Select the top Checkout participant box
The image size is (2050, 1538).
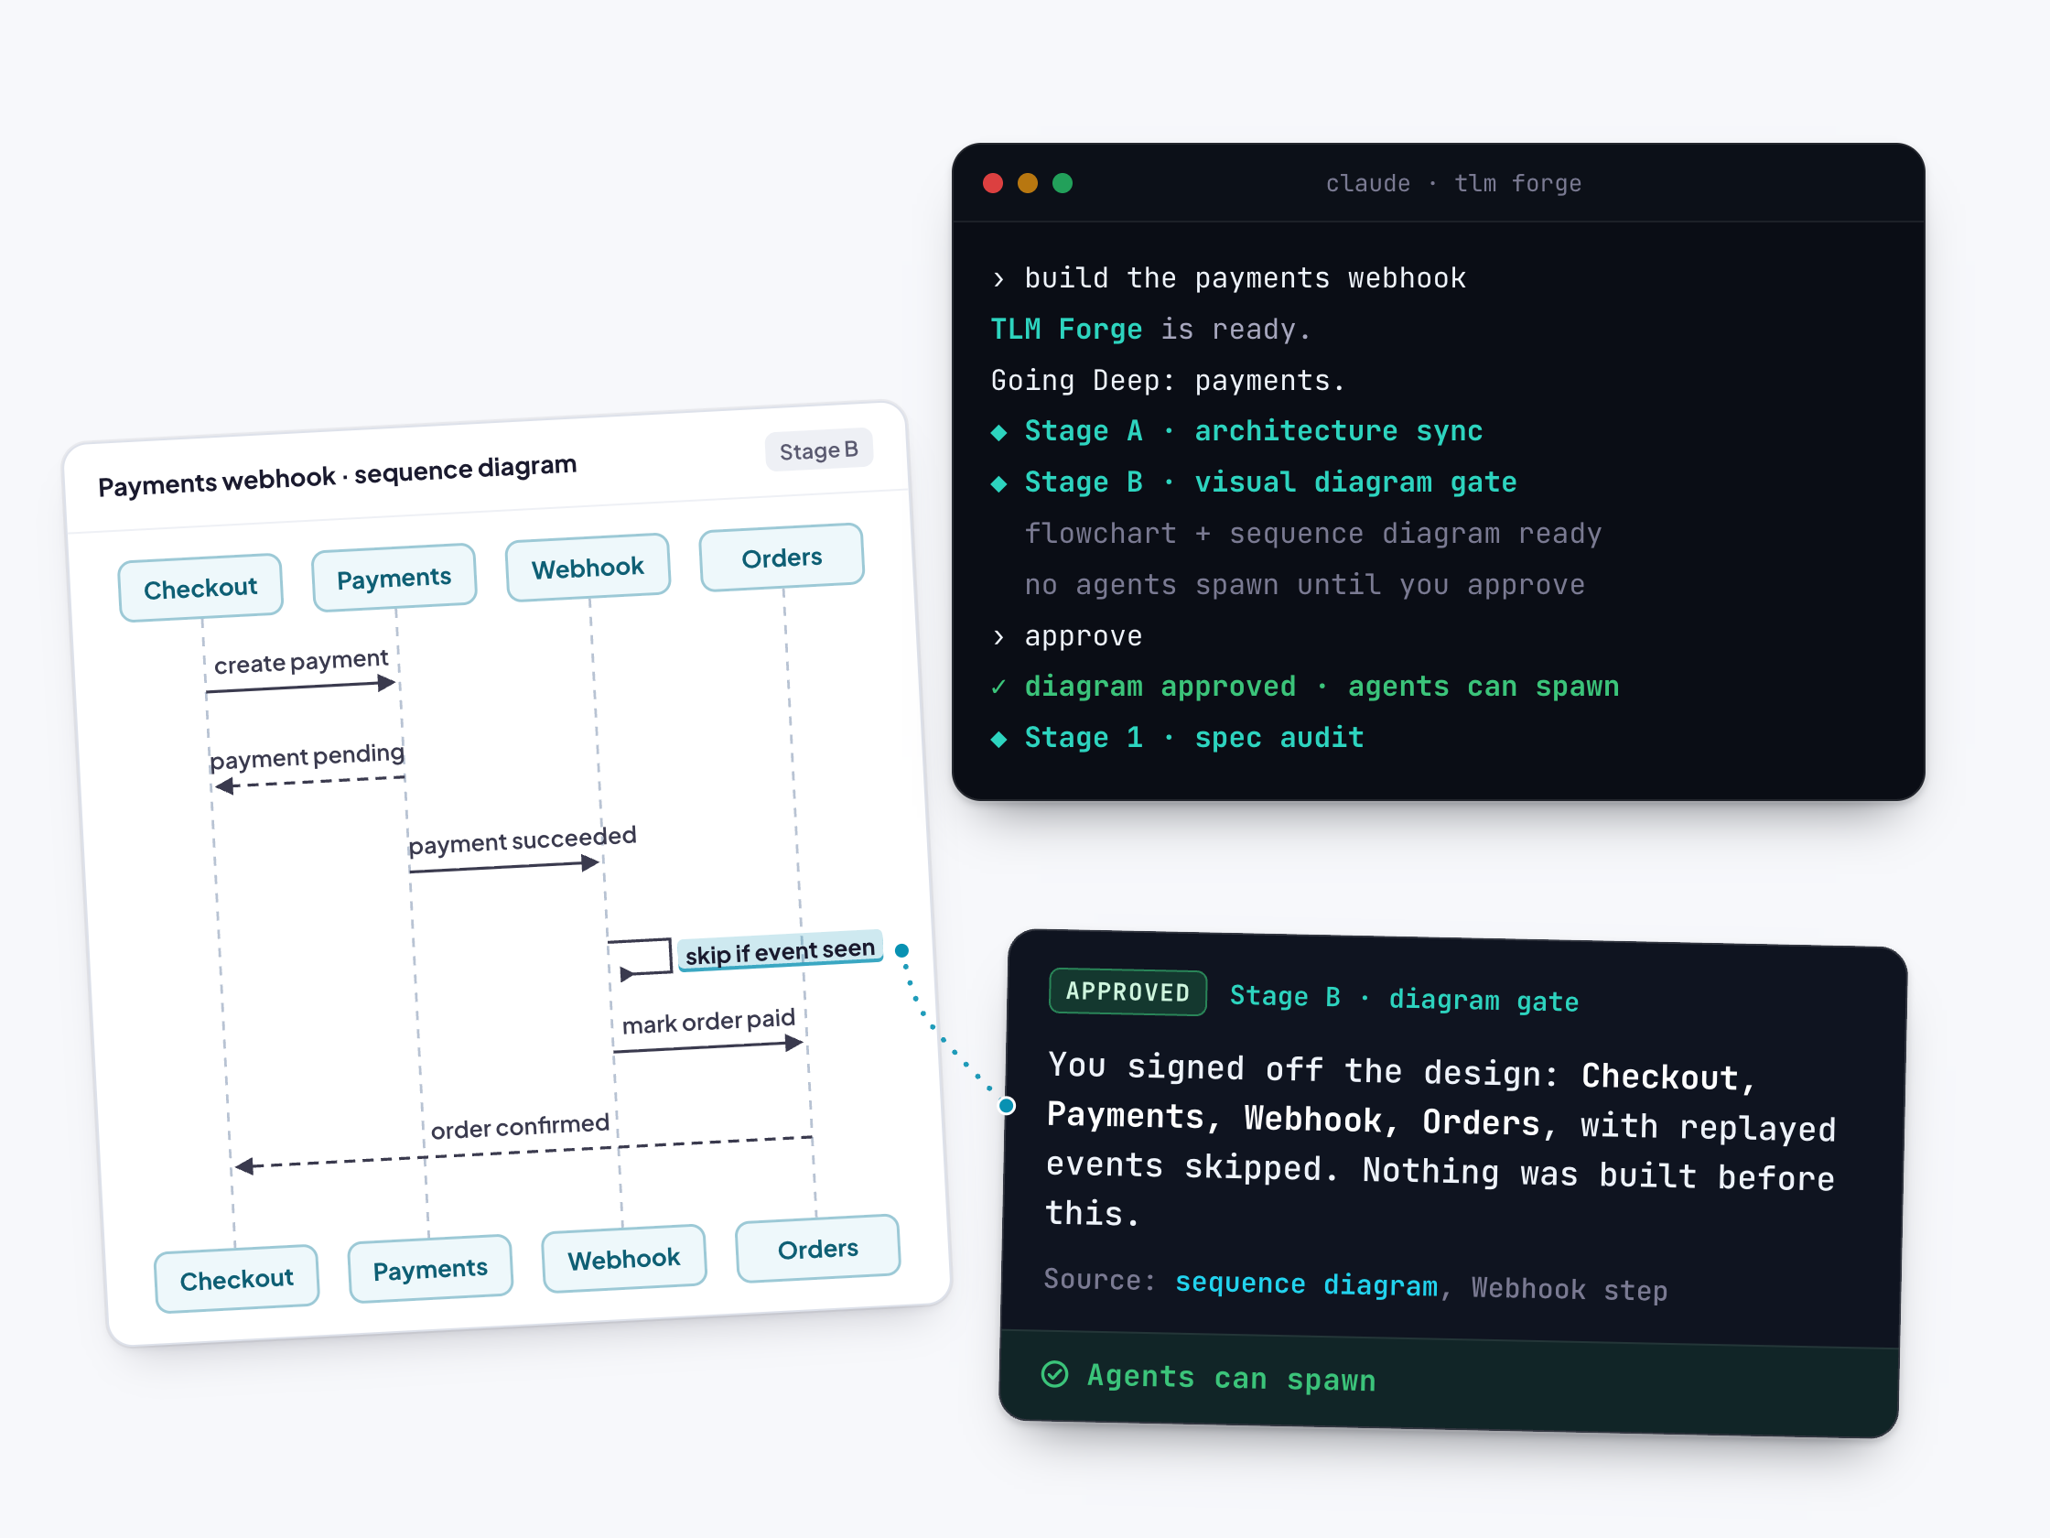200,588
